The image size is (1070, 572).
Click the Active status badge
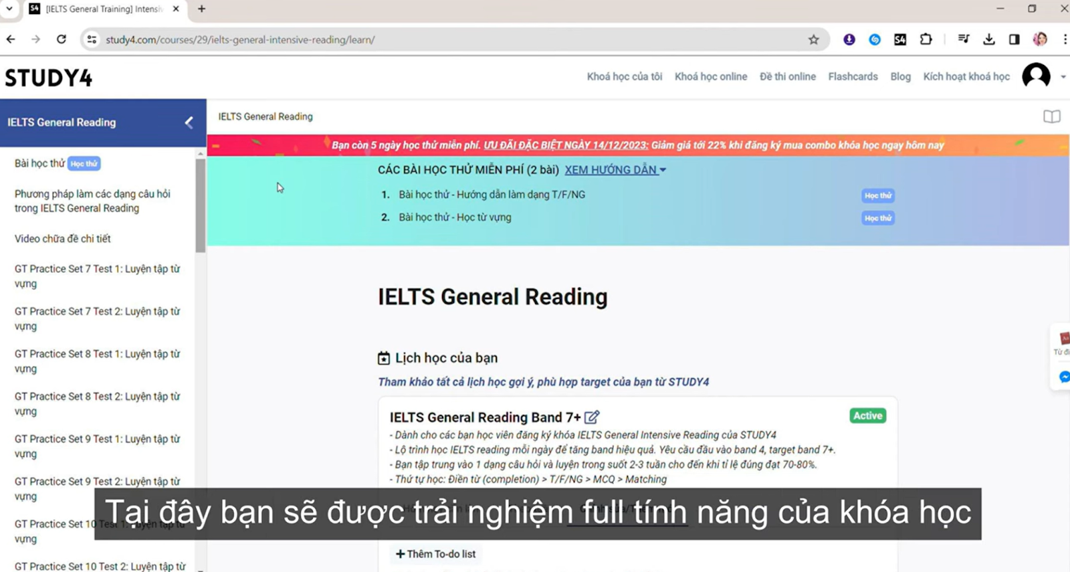click(x=867, y=415)
